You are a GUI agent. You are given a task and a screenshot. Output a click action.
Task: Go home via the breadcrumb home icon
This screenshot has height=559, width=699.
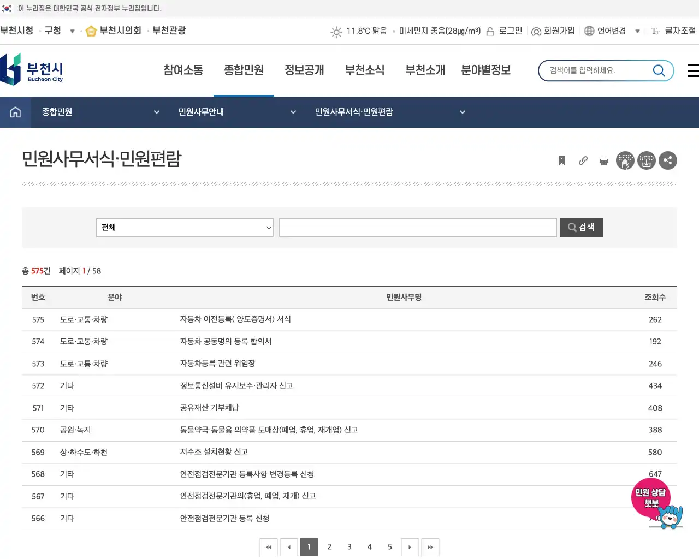pos(15,112)
